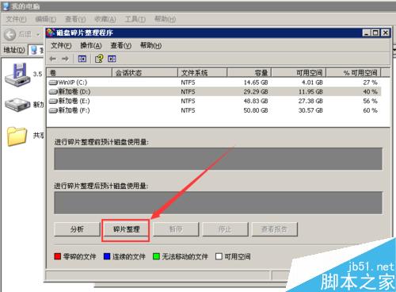The width and height of the screenshot is (396, 292).
Task: Click the 暂停 button
Action: click(x=176, y=229)
